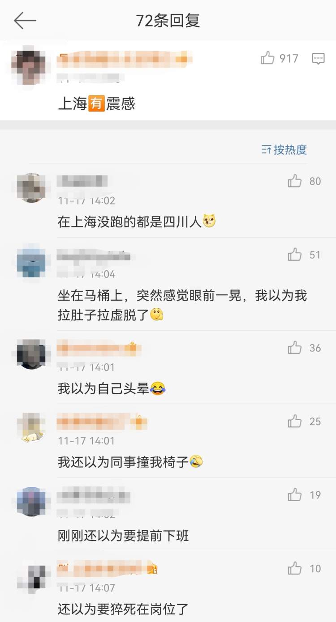Image resolution: width=336 pixels, height=622 pixels.
Task: Go back using the left arrow
Action: [25, 21]
